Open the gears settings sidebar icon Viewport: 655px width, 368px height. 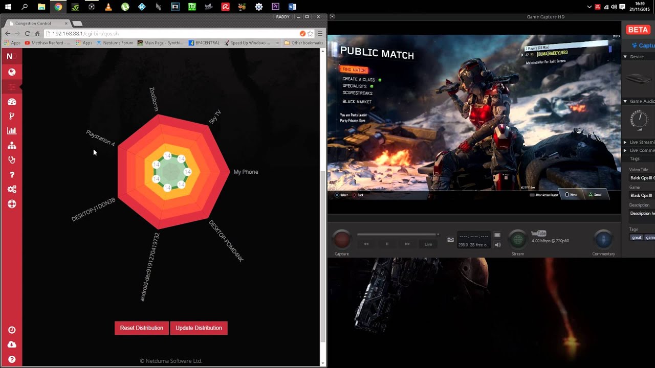click(12, 189)
